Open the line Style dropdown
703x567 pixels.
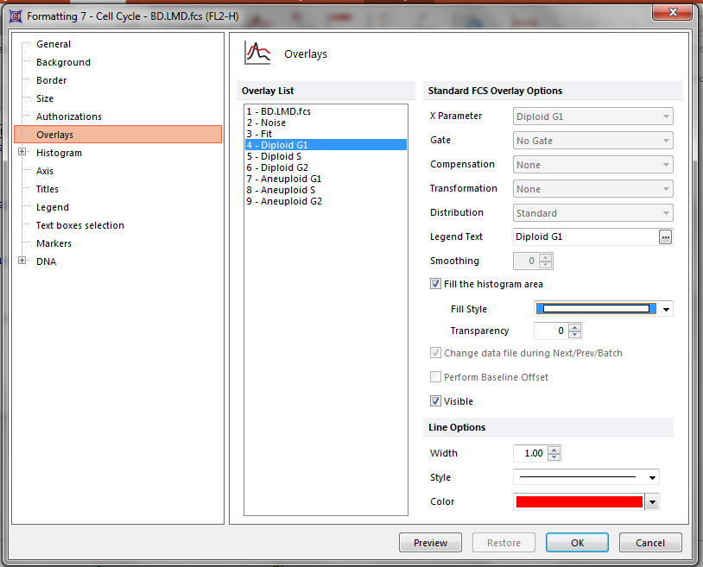(652, 478)
